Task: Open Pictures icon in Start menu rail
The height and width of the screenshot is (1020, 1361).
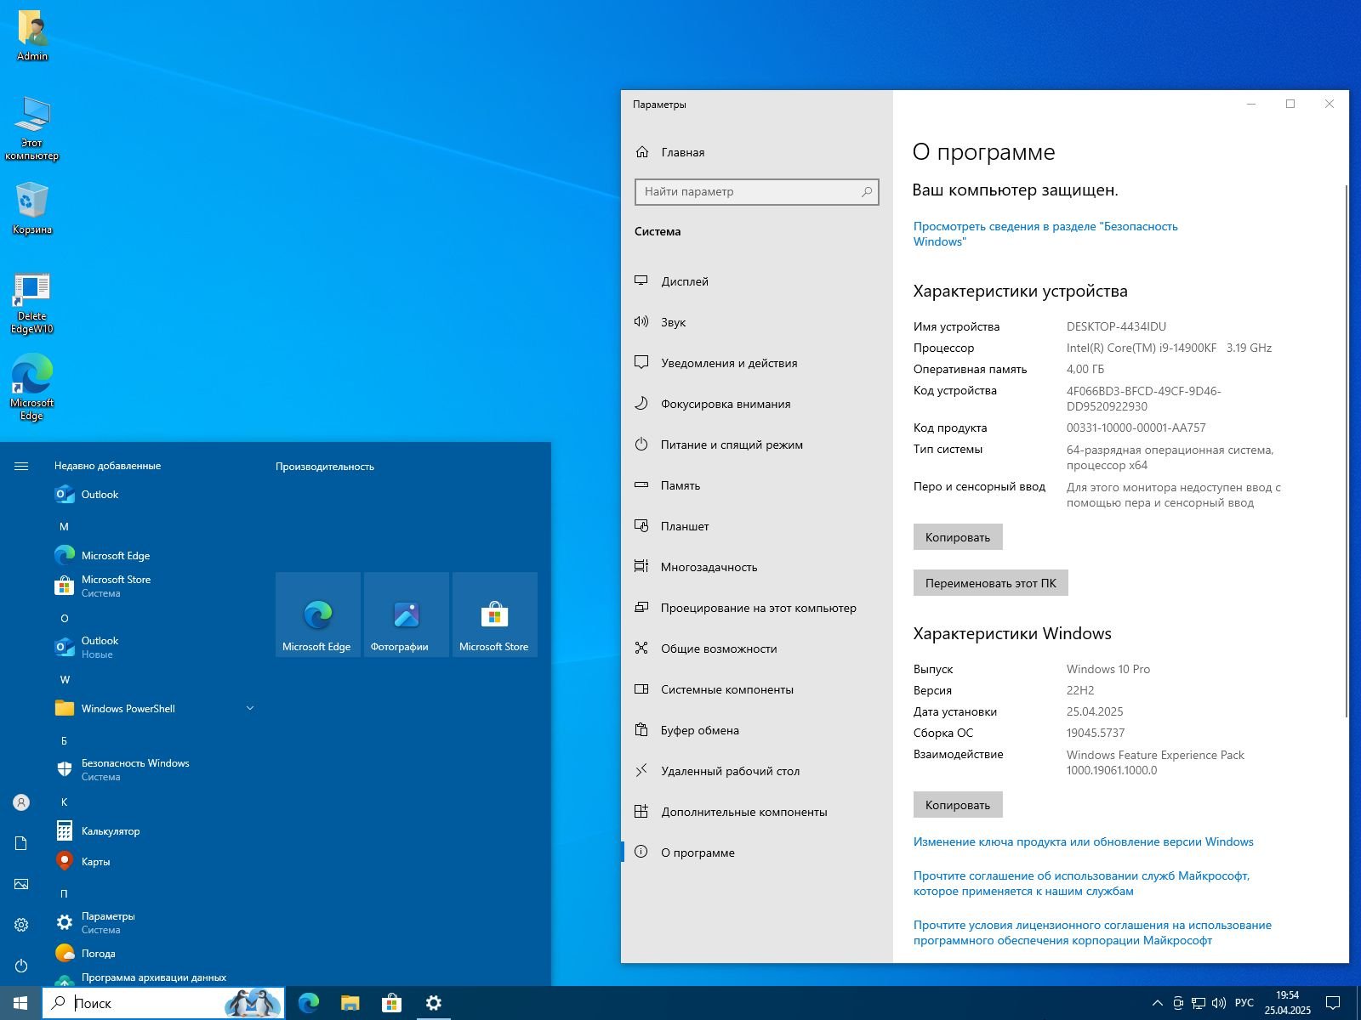Action: click(21, 884)
